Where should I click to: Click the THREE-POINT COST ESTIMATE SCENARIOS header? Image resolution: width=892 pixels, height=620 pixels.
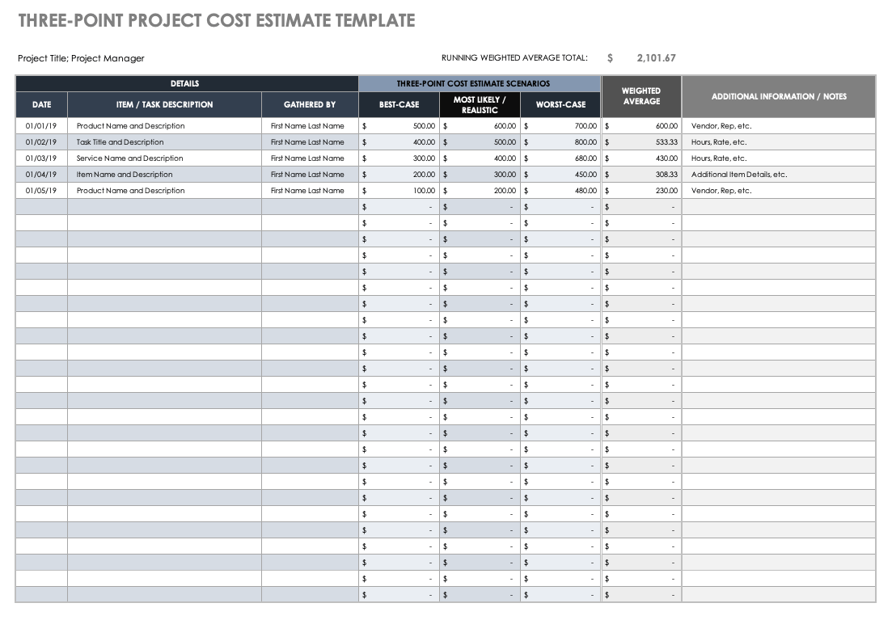tap(480, 83)
